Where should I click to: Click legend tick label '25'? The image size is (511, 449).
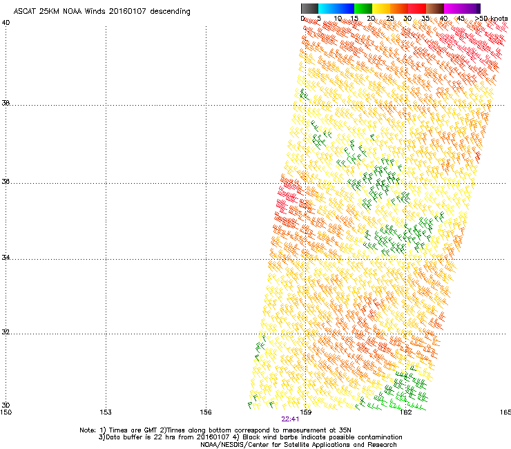[390, 19]
